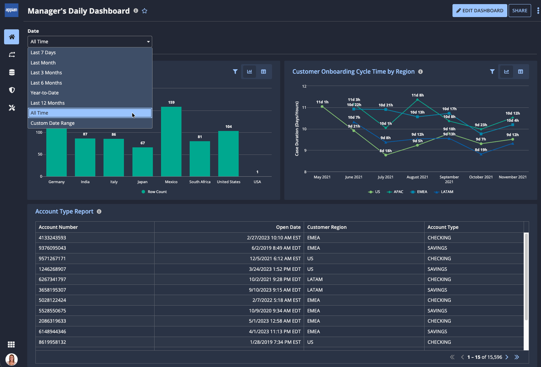Screen dimensions: 541x367
Task: Toggle US series in legend
Action: [x=374, y=192]
